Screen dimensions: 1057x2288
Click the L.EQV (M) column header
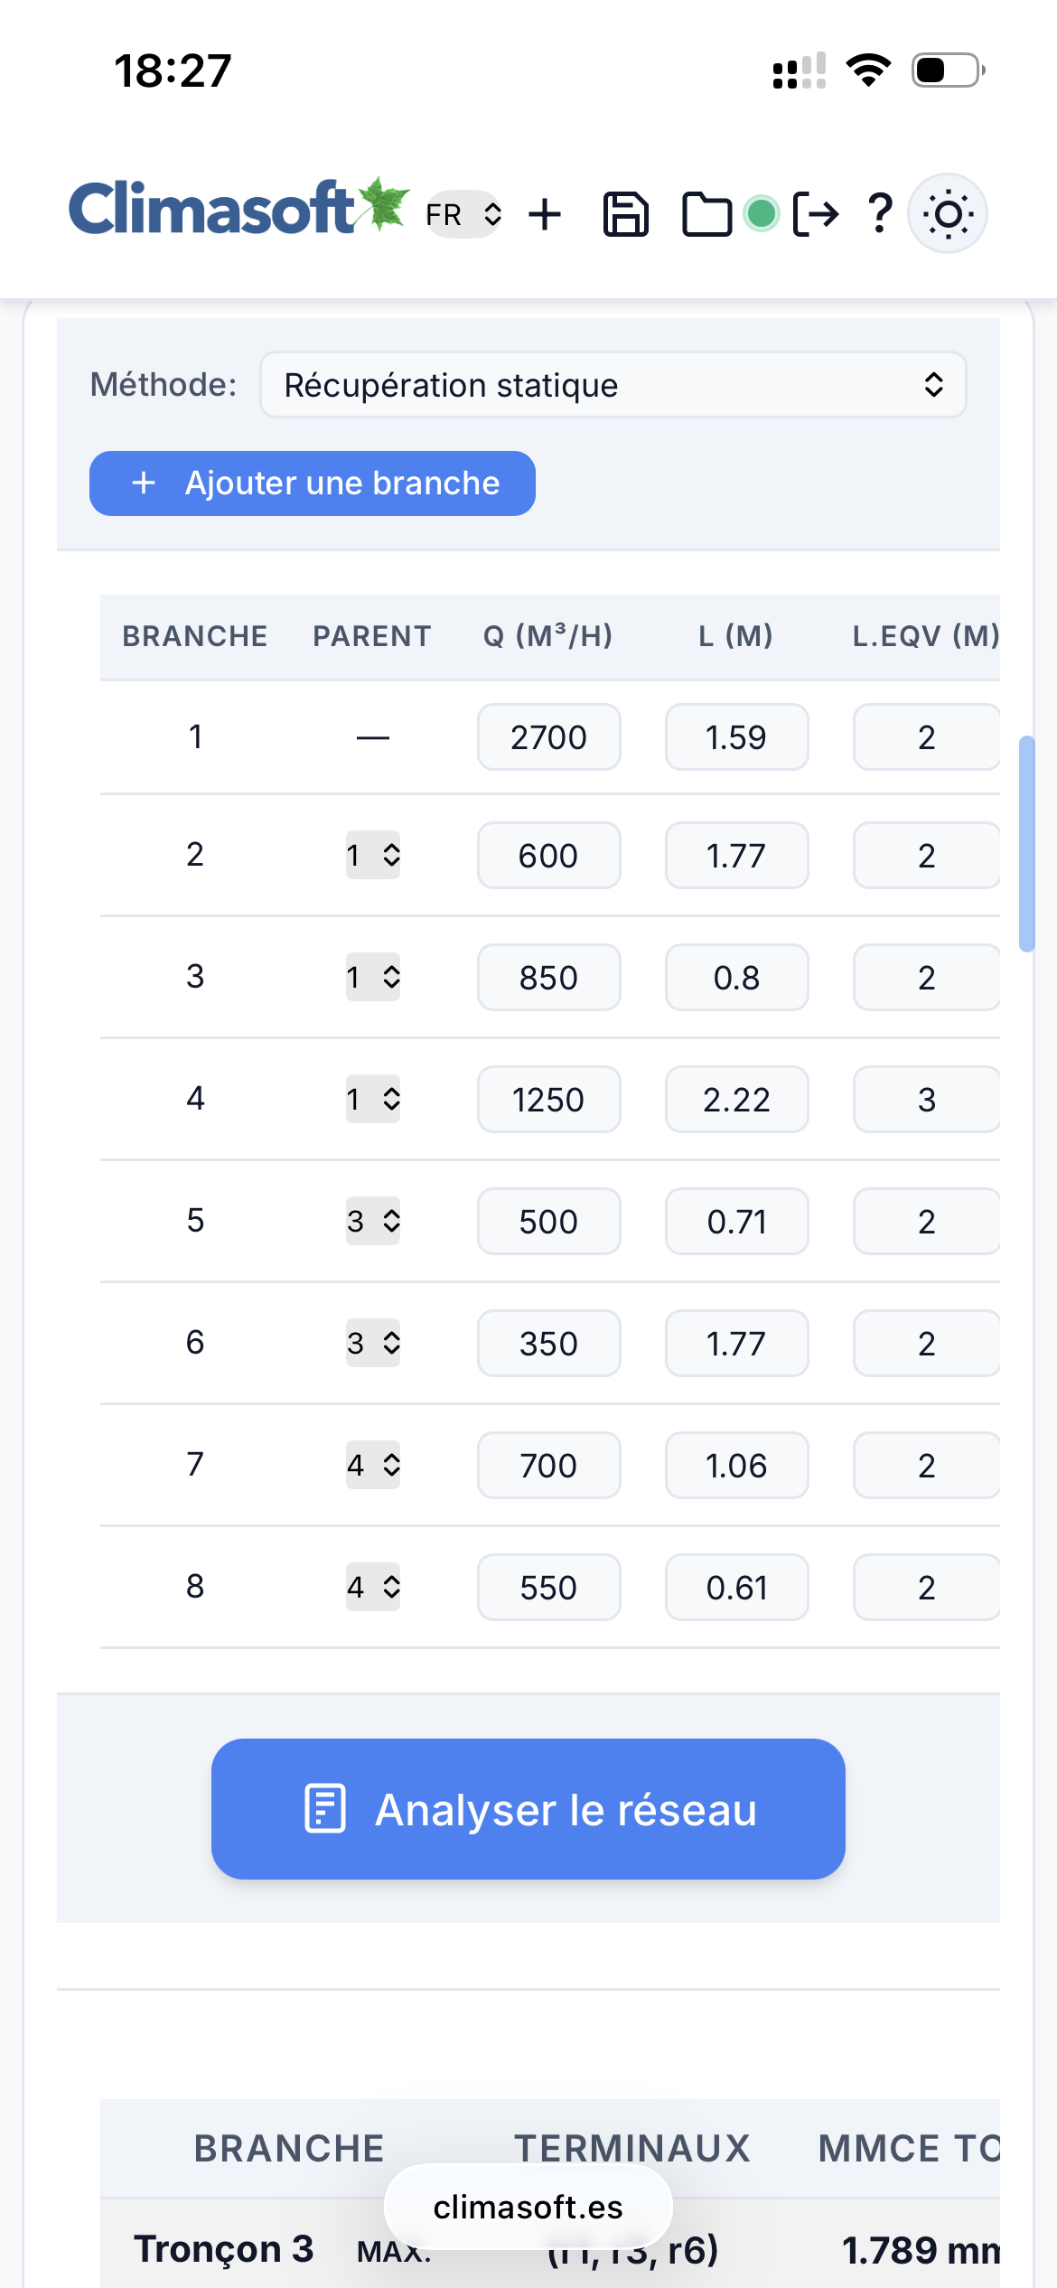[x=925, y=636]
